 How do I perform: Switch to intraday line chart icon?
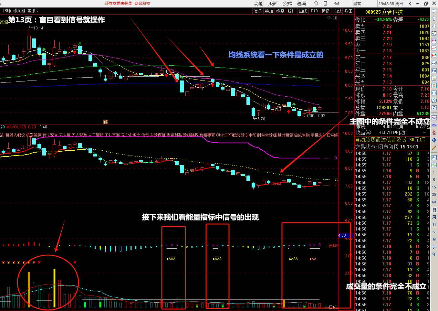click(434, 48)
